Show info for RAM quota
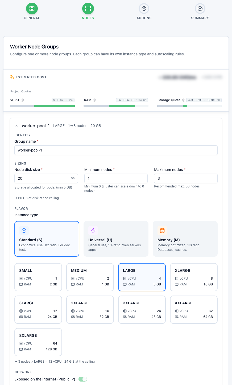The image size is (232, 385). [x=94, y=100]
